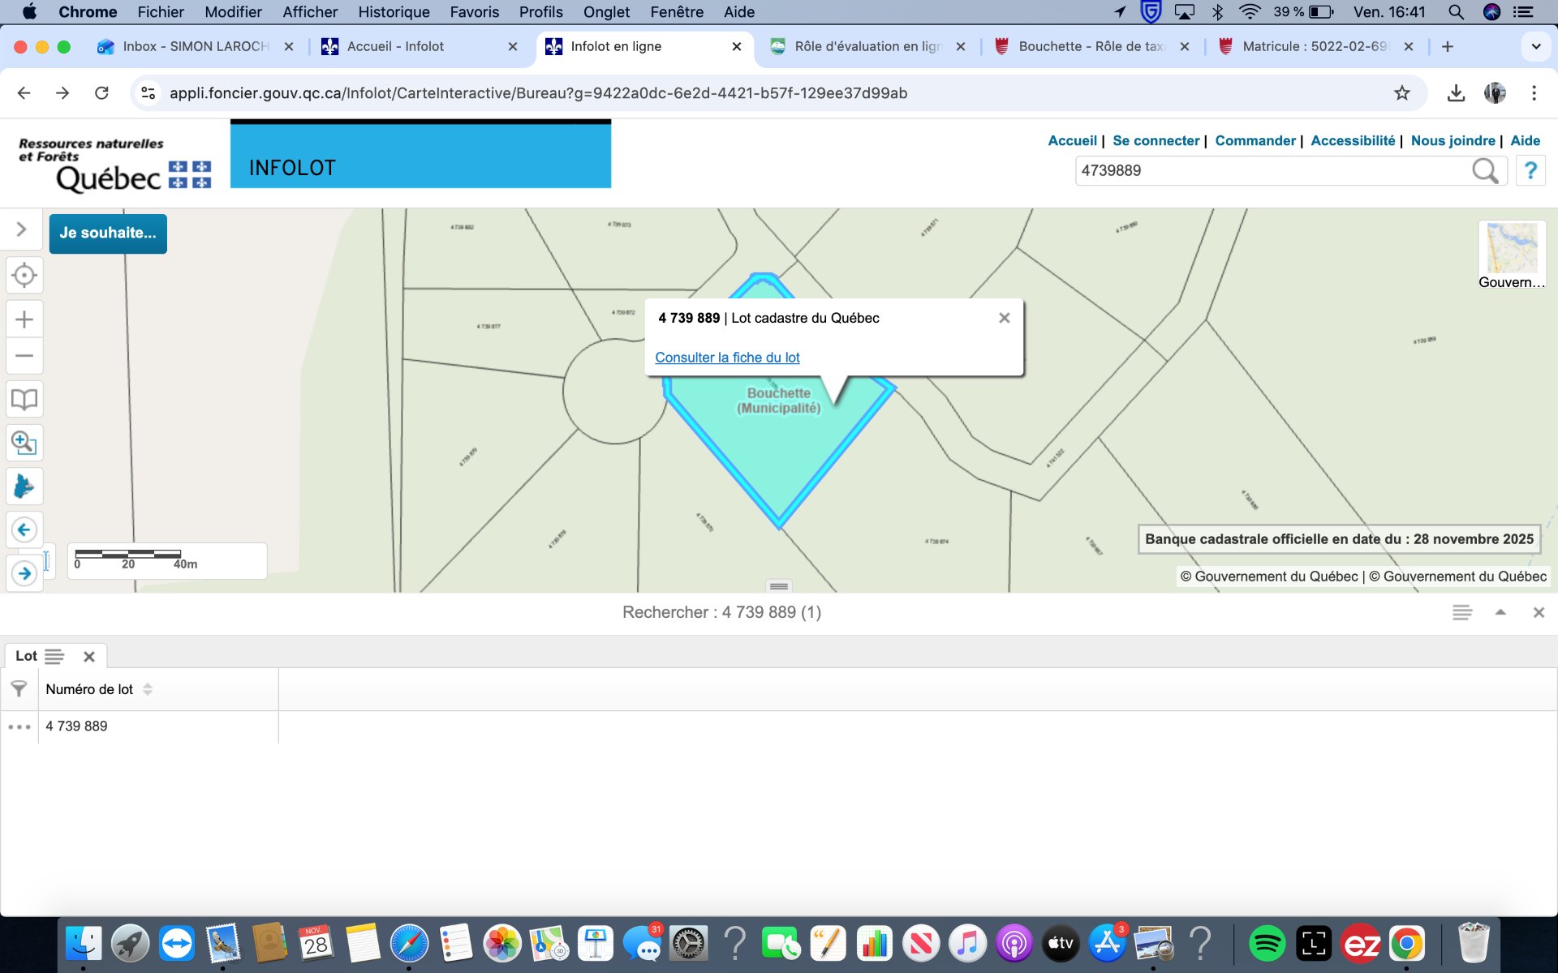The width and height of the screenshot is (1558, 973).
Task: Click the search magnifier icon
Action: (x=1484, y=171)
